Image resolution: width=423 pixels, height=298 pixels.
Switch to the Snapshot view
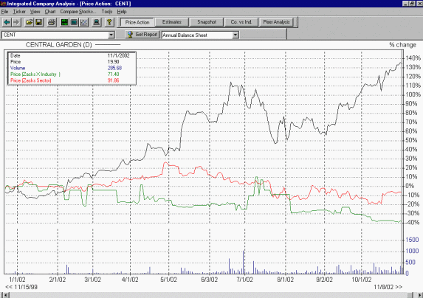coord(207,22)
